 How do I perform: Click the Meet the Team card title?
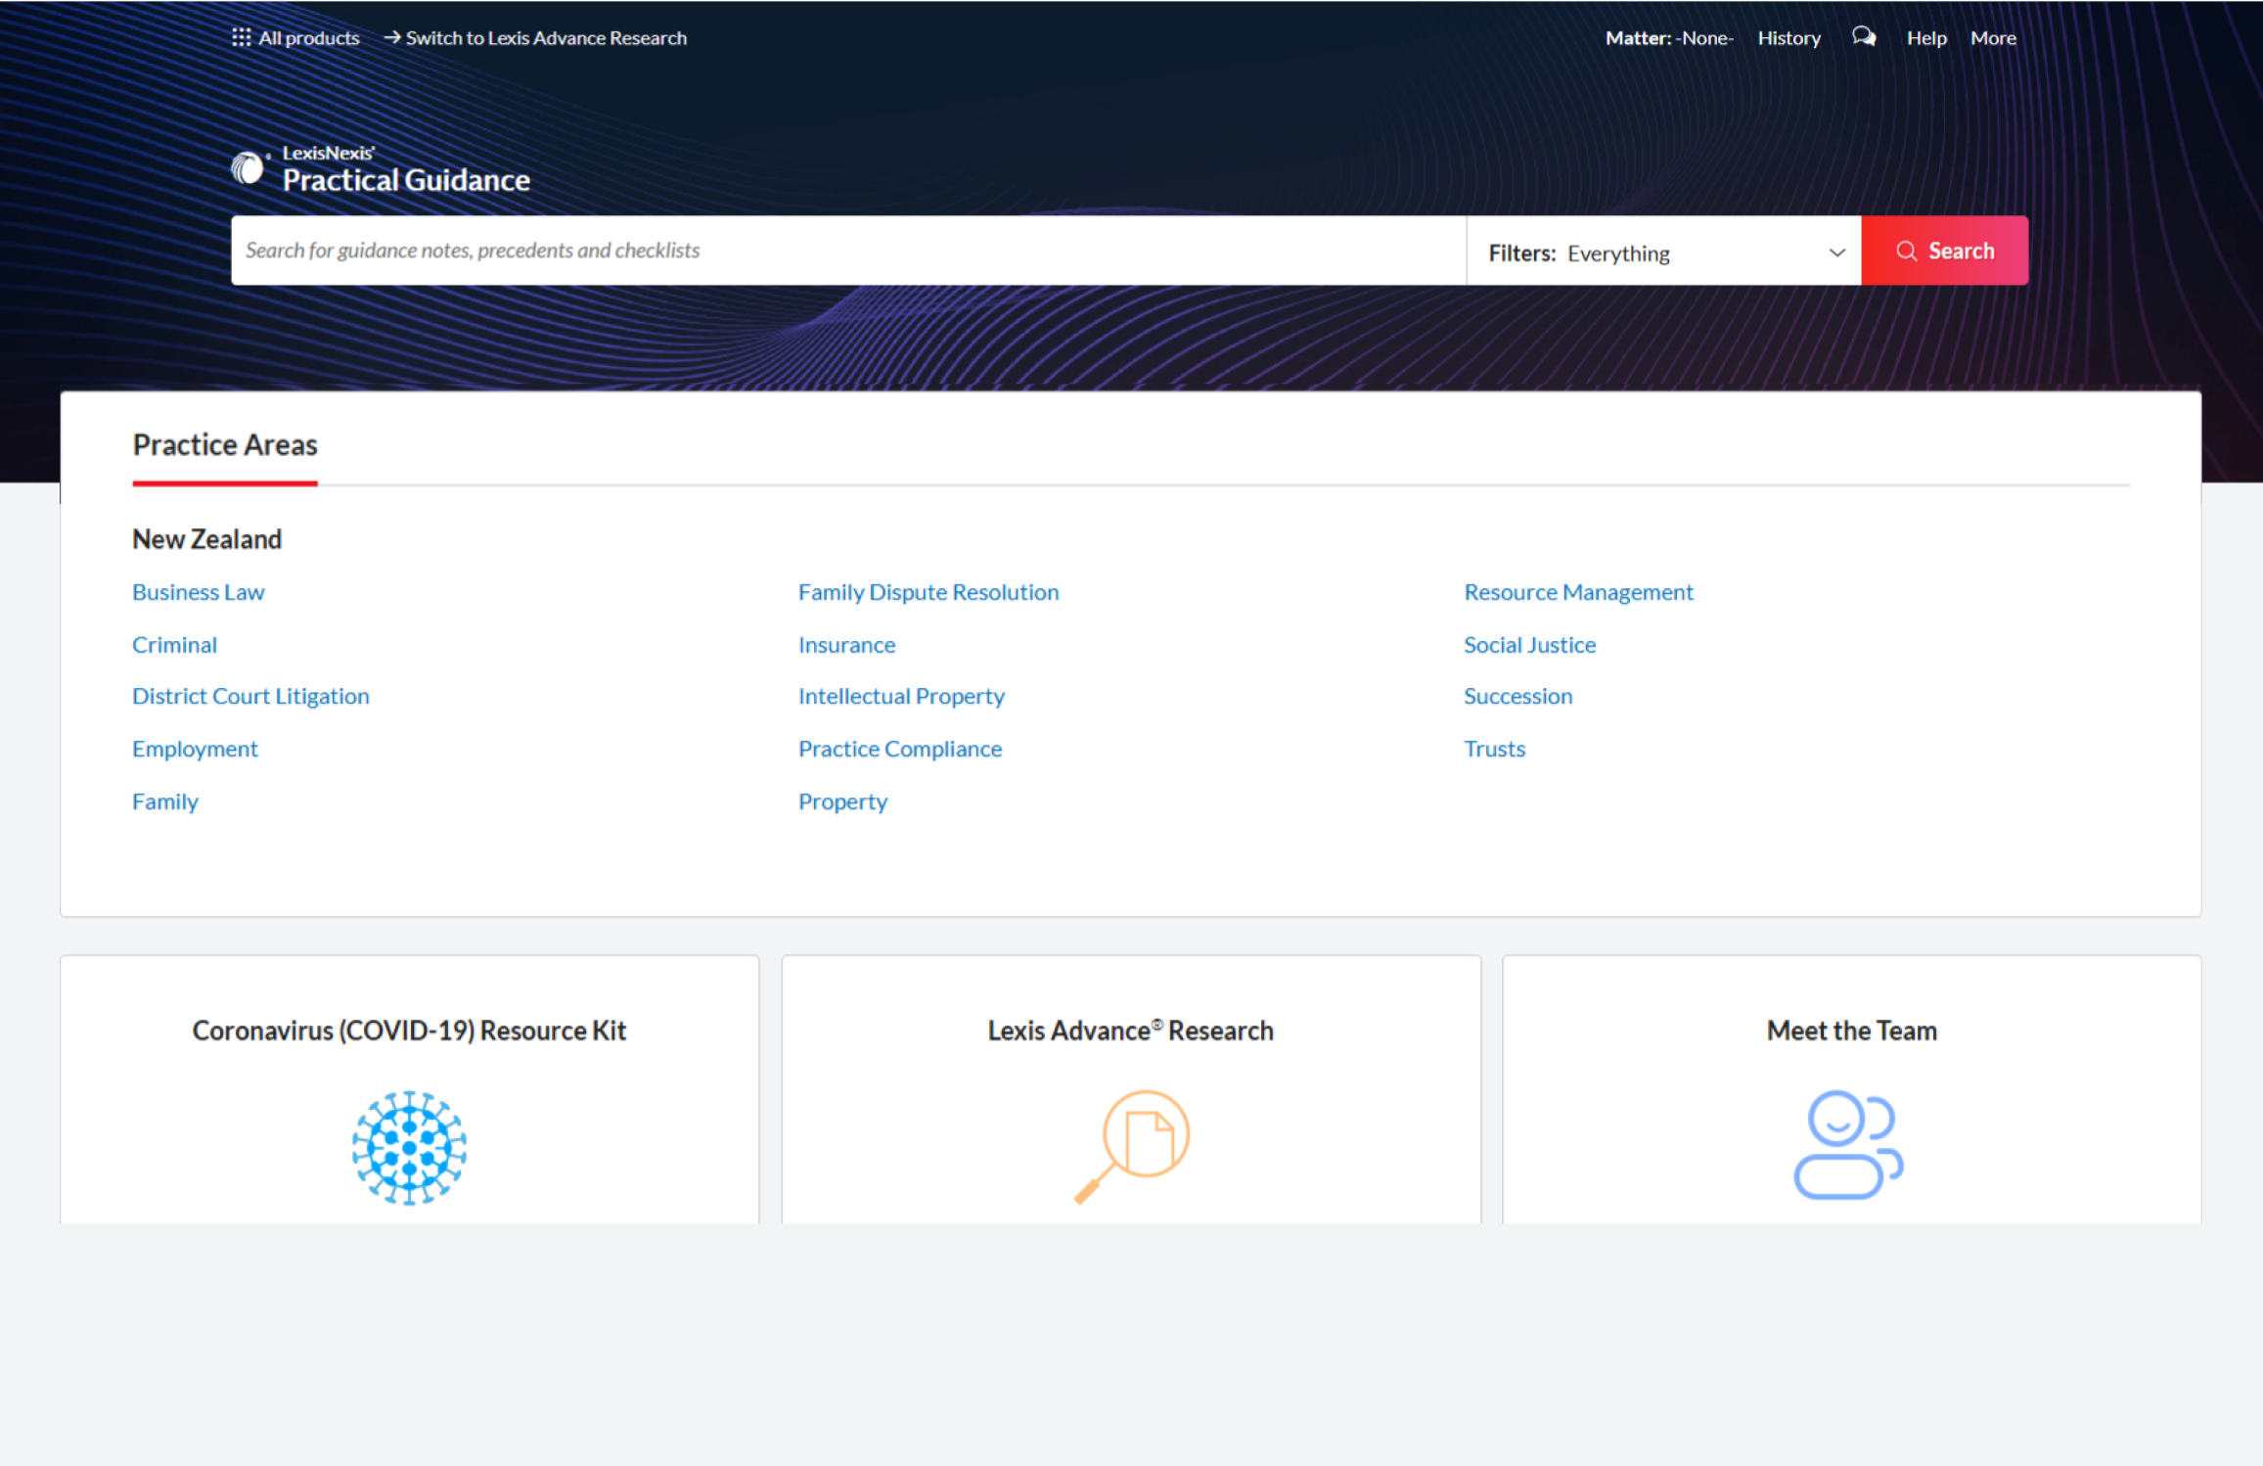tap(1851, 1031)
